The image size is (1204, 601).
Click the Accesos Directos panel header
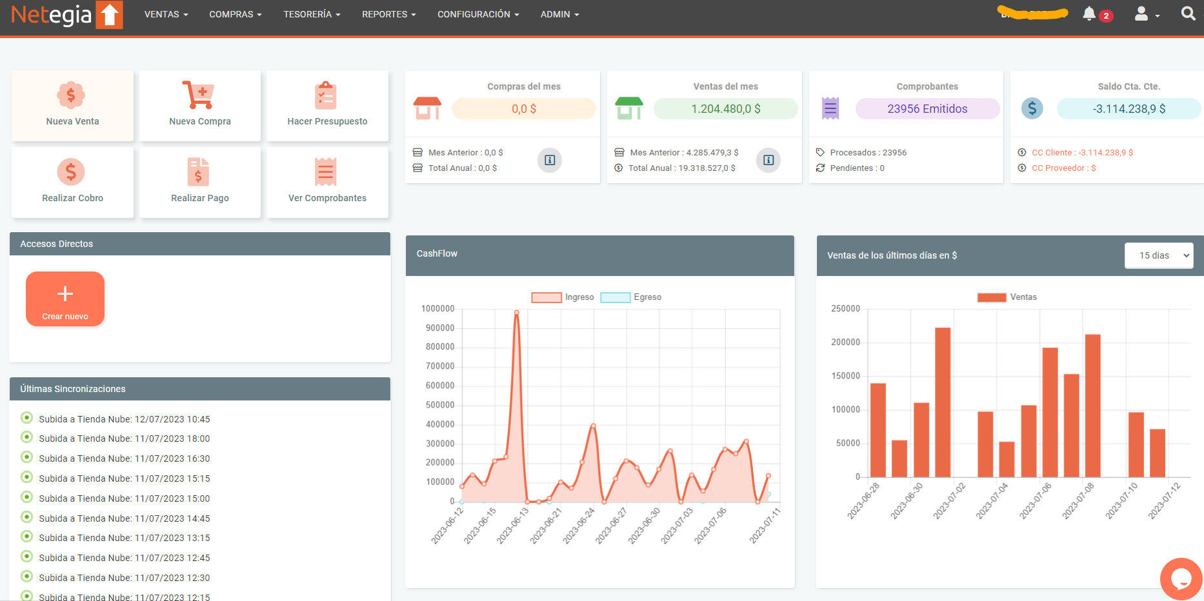click(x=200, y=244)
